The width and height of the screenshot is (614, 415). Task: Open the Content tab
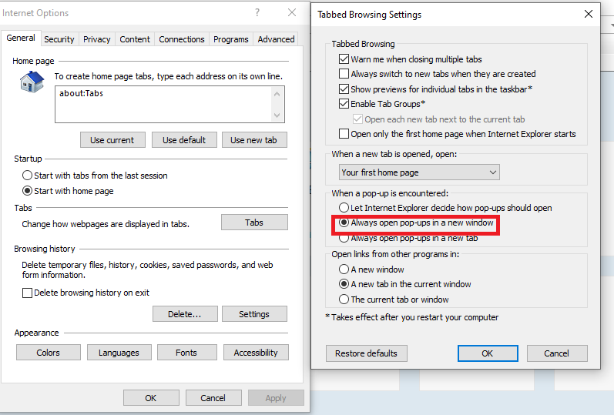coord(135,39)
